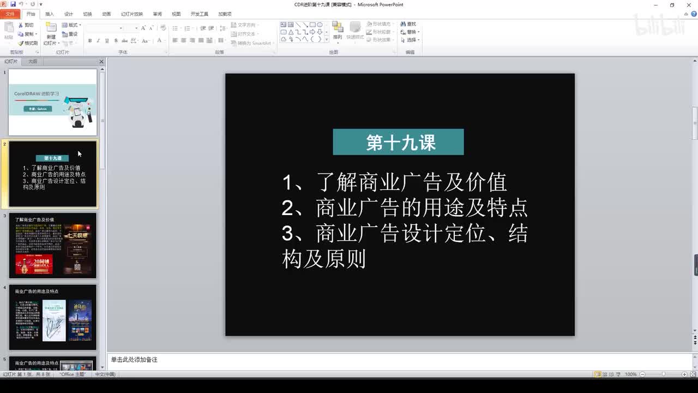Switch to the Slide Show (幻灯片放映) tab
Screen dimensions: 698x393
point(132,14)
